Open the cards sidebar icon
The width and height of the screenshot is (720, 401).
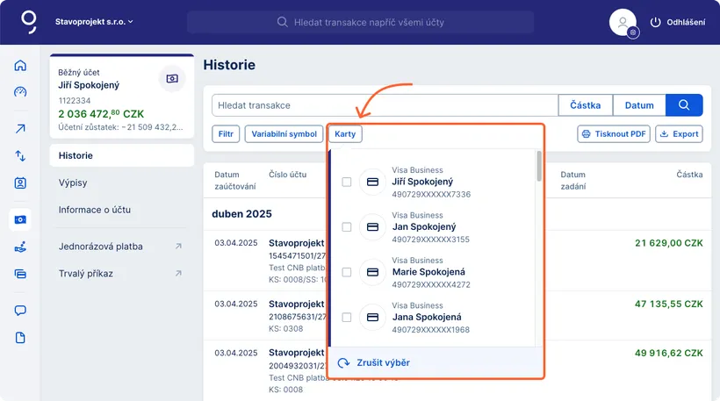click(x=20, y=275)
